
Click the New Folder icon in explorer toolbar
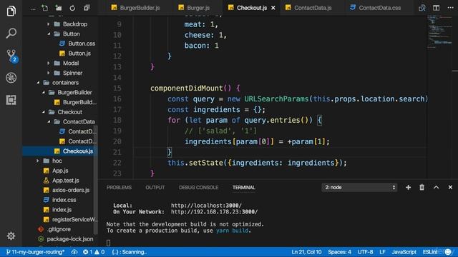(59, 8)
